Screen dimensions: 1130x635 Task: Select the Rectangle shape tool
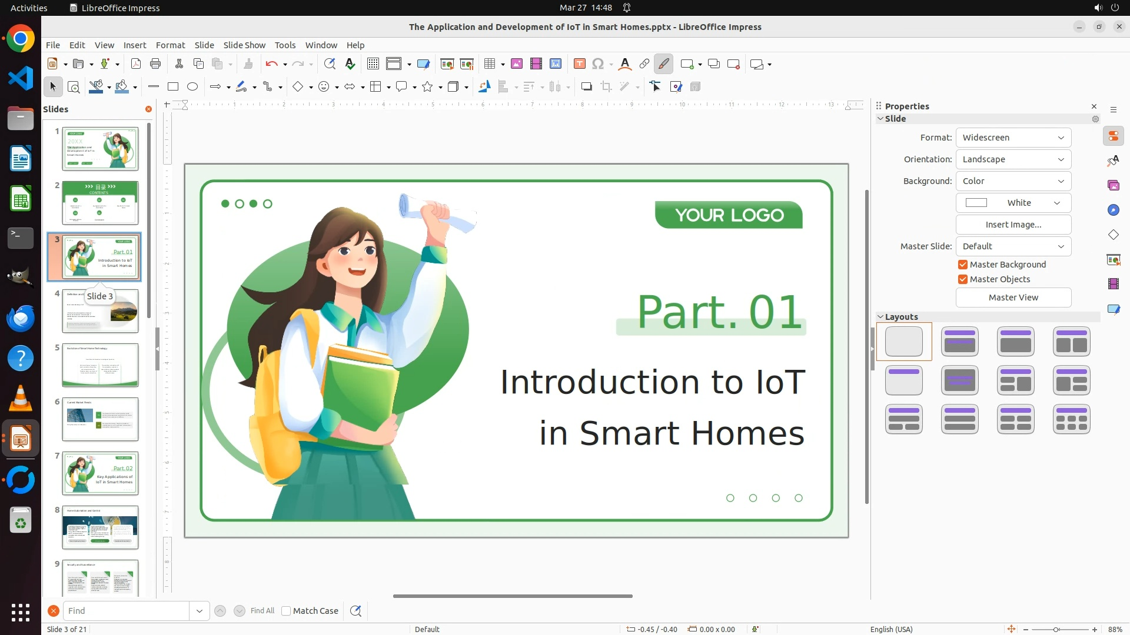(x=173, y=87)
